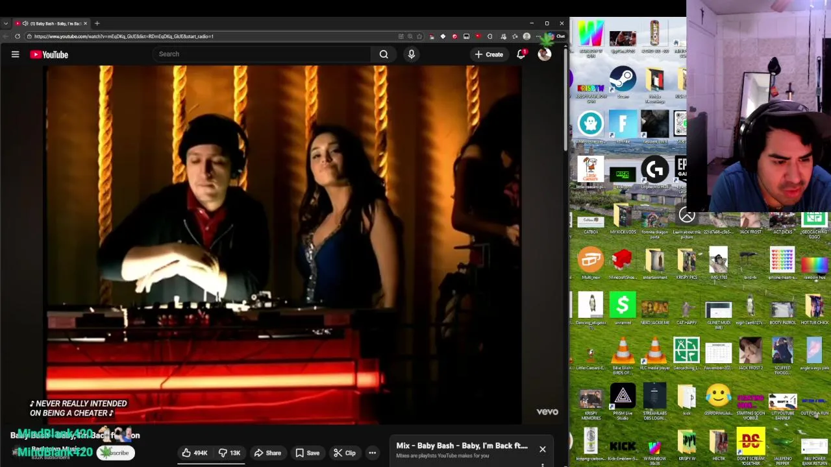
Task: Select the green dollar-sign Cash App icon
Action: [623, 309]
